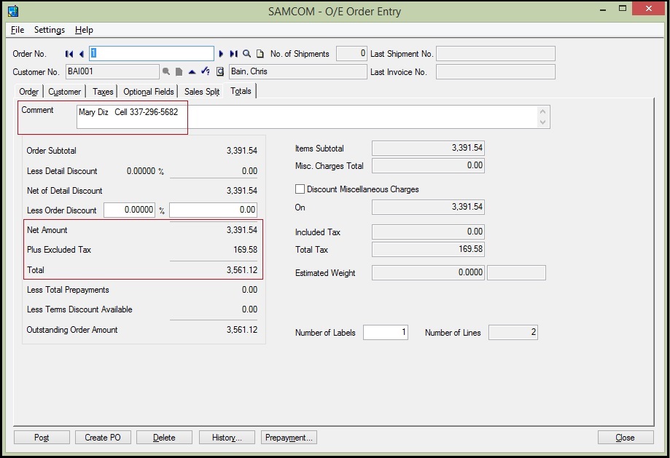The height and width of the screenshot is (458, 670).
Task: Click the up-arrow icon beside Customer No.
Action: tap(192, 71)
